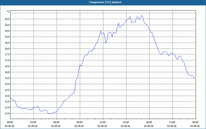206x129 pixels.
Task: Click the 19,5 y-axis tick label
Action: tap(7, 31)
